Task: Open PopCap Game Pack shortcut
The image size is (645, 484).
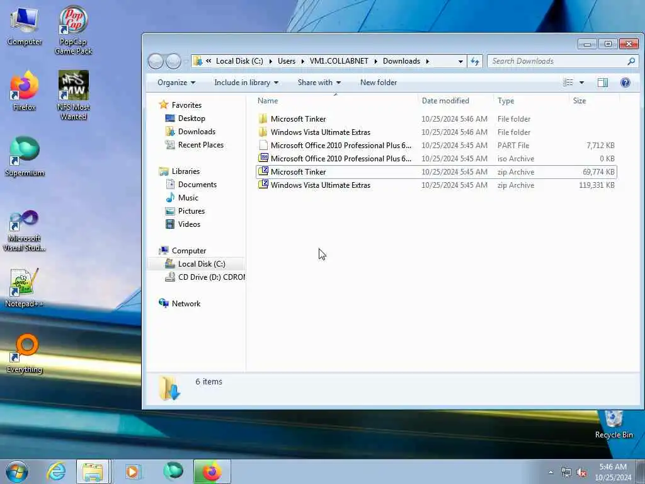Action: (x=73, y=30)
